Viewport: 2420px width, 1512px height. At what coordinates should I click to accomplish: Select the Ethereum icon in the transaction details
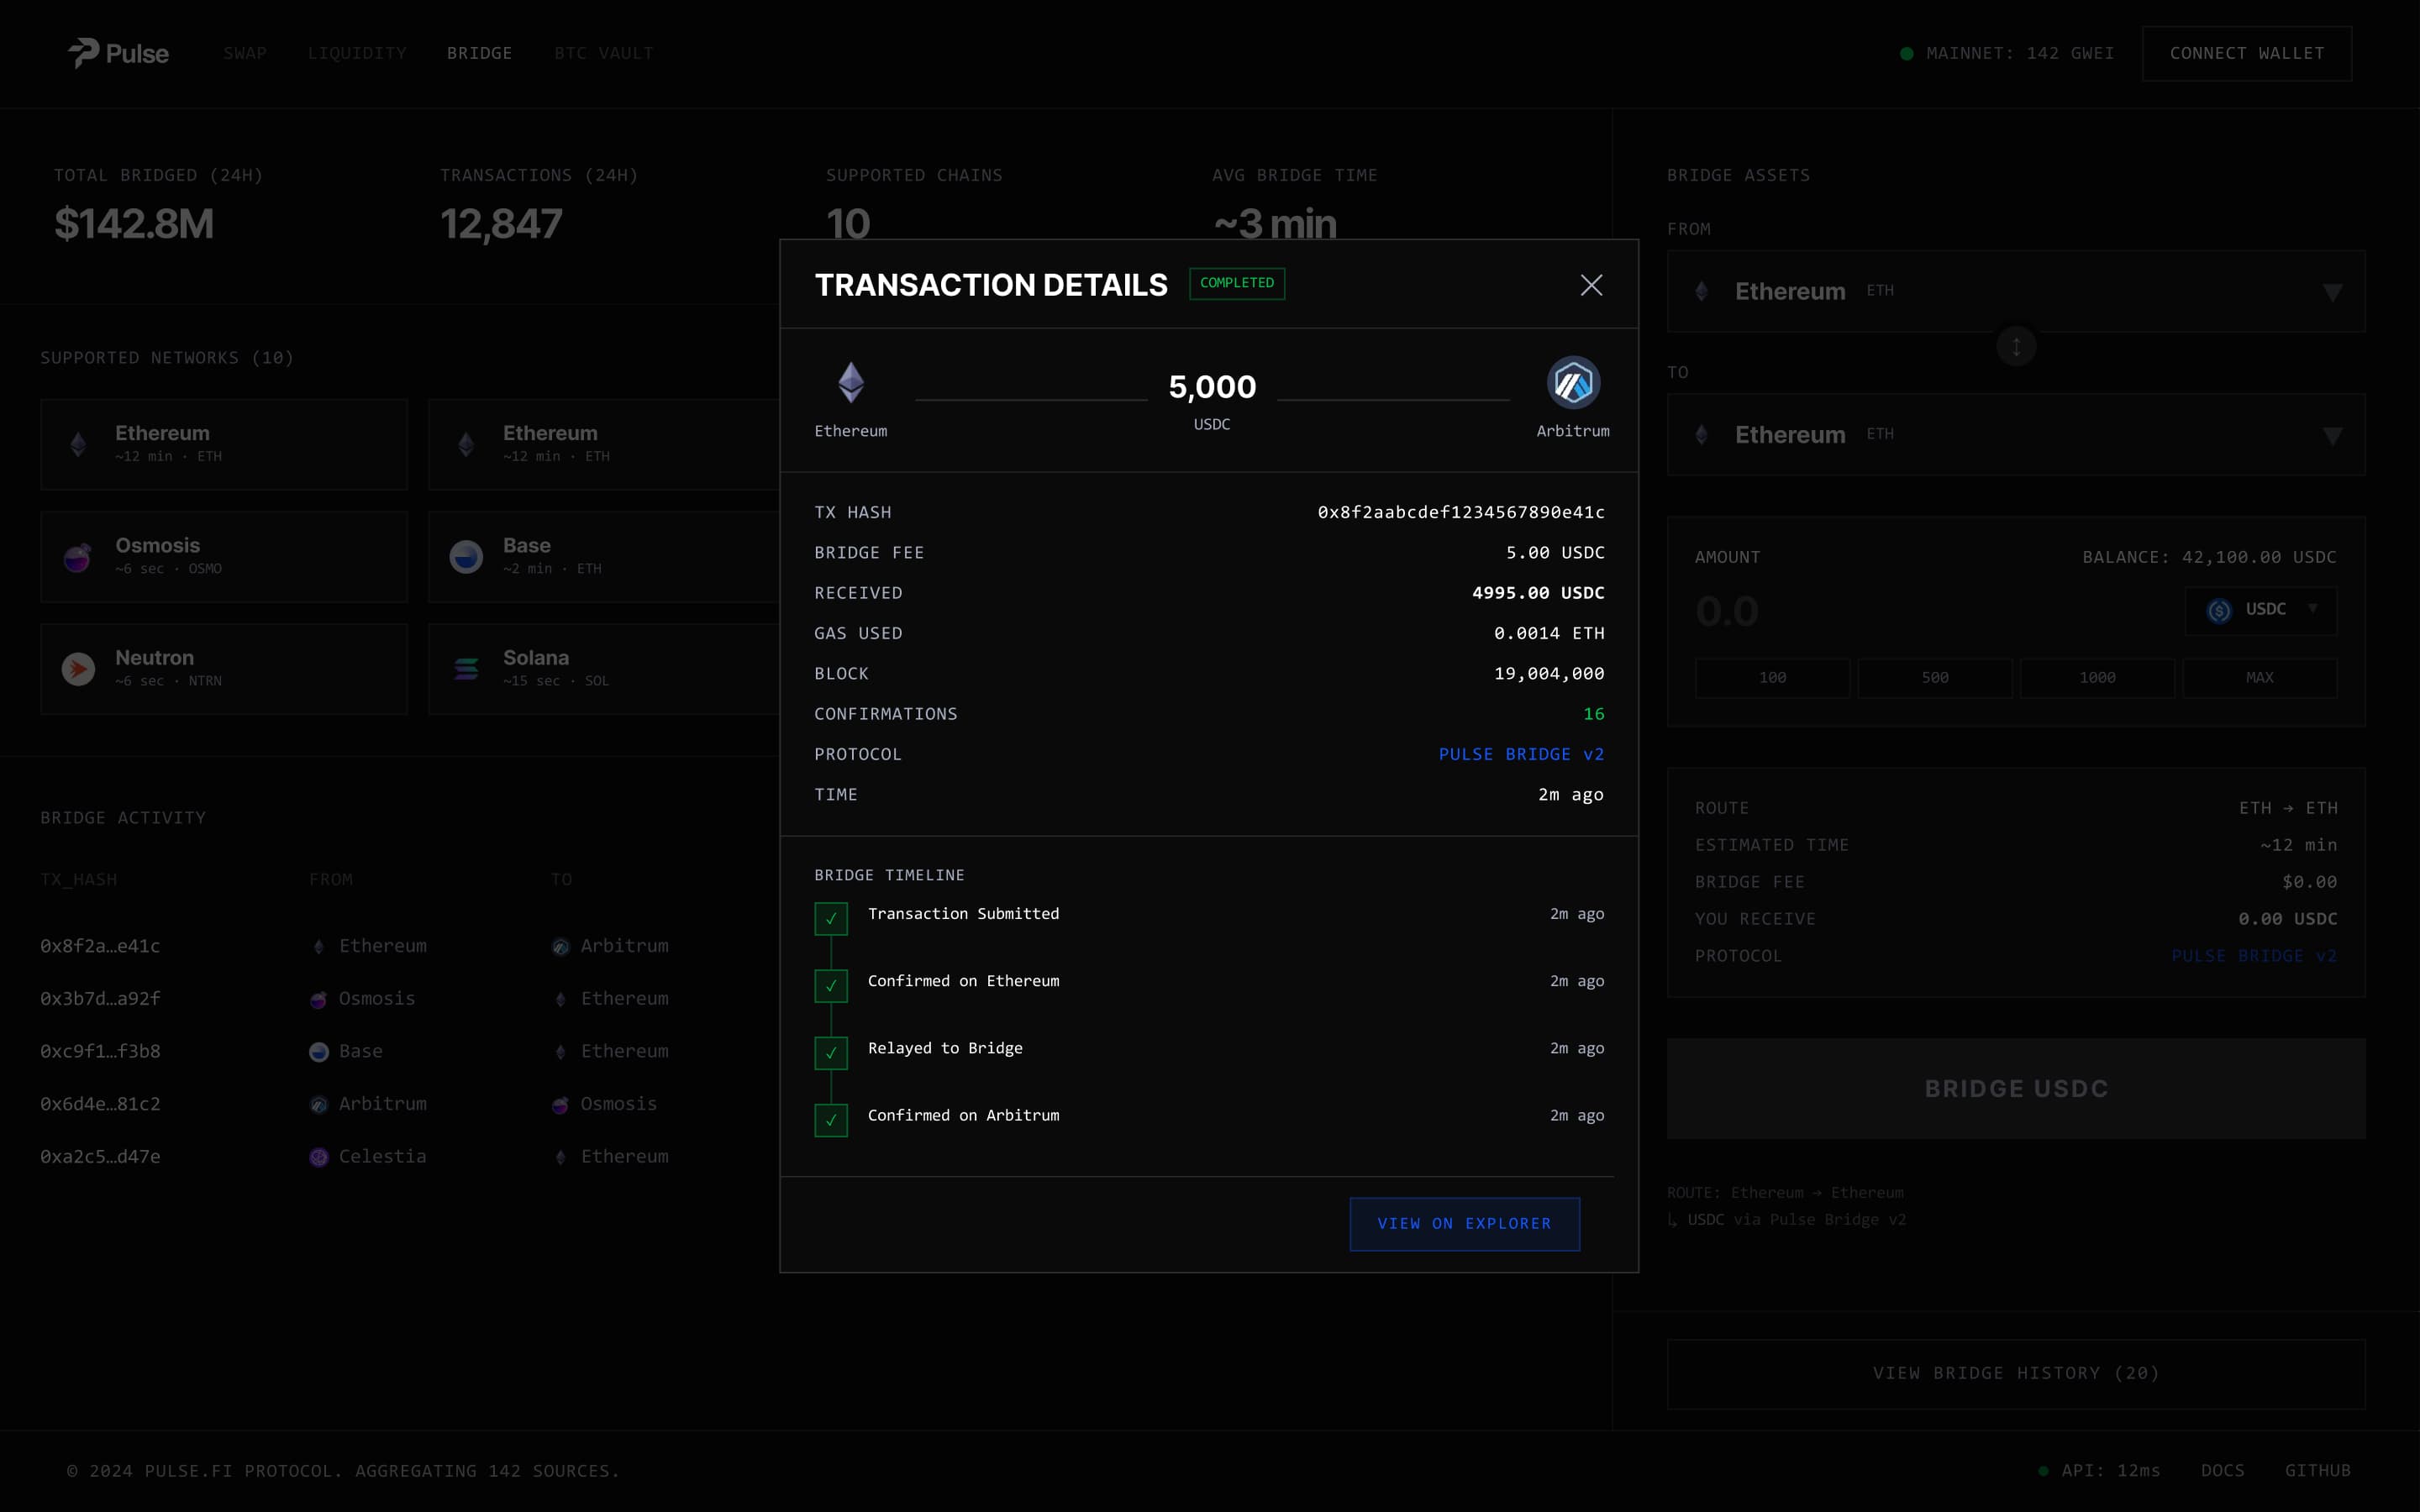(x=851, y=381)
